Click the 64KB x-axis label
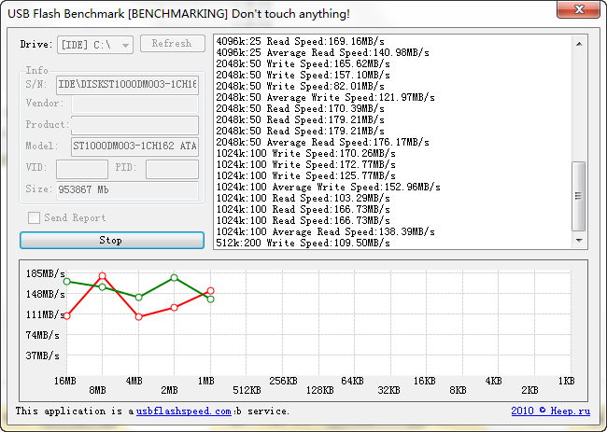The height and width of the screenshot is (432, 607). pyautogui.click(x=352, y=381)
